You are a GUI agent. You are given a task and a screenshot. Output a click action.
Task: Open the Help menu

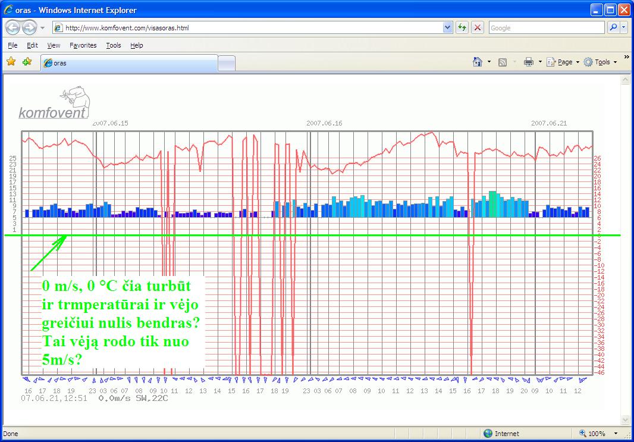[x=137, y=45]
